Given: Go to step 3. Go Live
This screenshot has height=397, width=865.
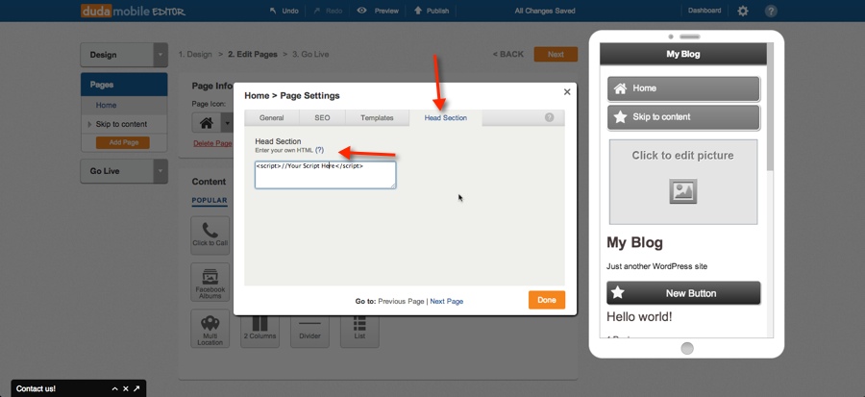Looking at the screenshot, I should click(x=310, y=54).
